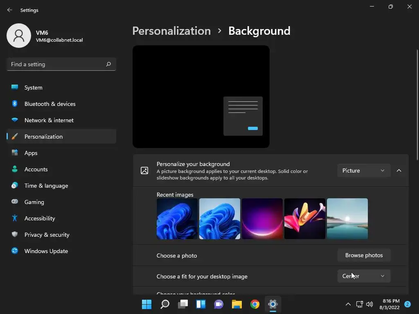Click the Gaming controller icon
The image size is (419, 314).
pyautogui.click(x=15, y=202)
